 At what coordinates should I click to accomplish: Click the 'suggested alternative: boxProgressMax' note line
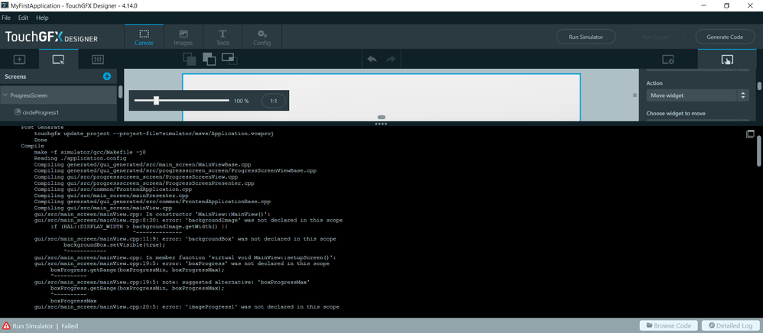(x=172, y=282)
